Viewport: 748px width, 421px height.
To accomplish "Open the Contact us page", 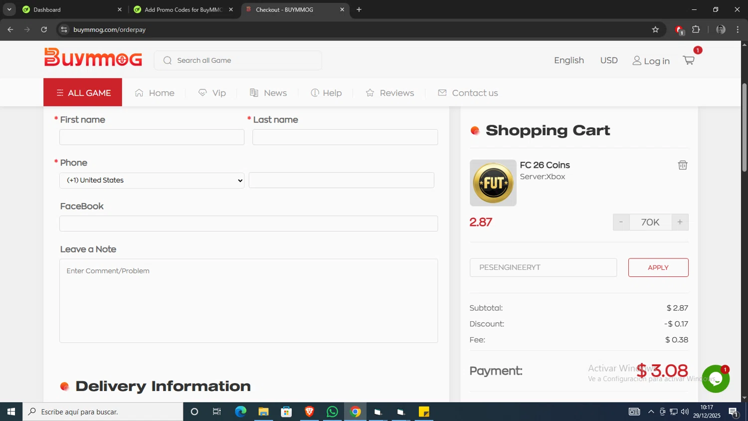I will (468, 93).
